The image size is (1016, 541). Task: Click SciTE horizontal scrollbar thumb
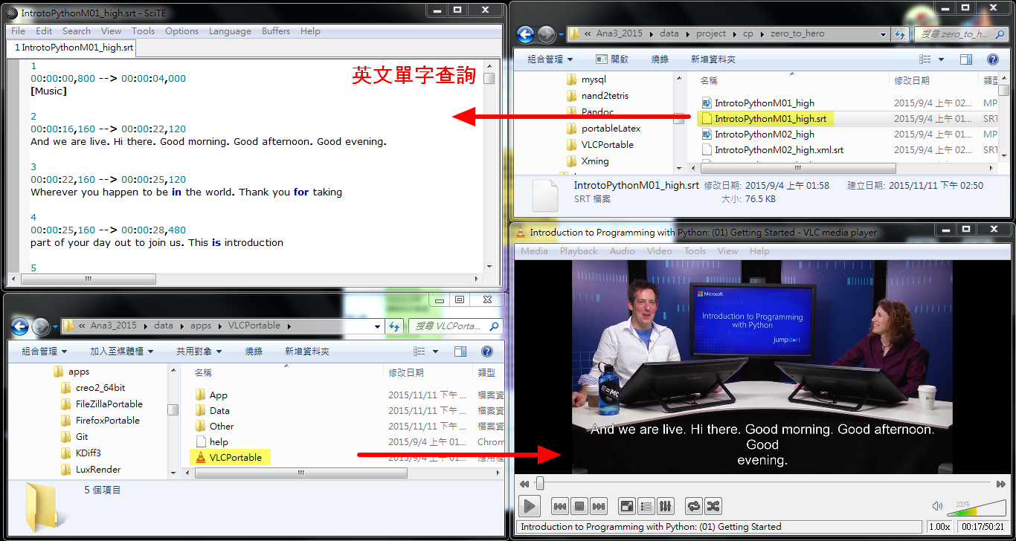pyautogui.click(x=88, y=279)
